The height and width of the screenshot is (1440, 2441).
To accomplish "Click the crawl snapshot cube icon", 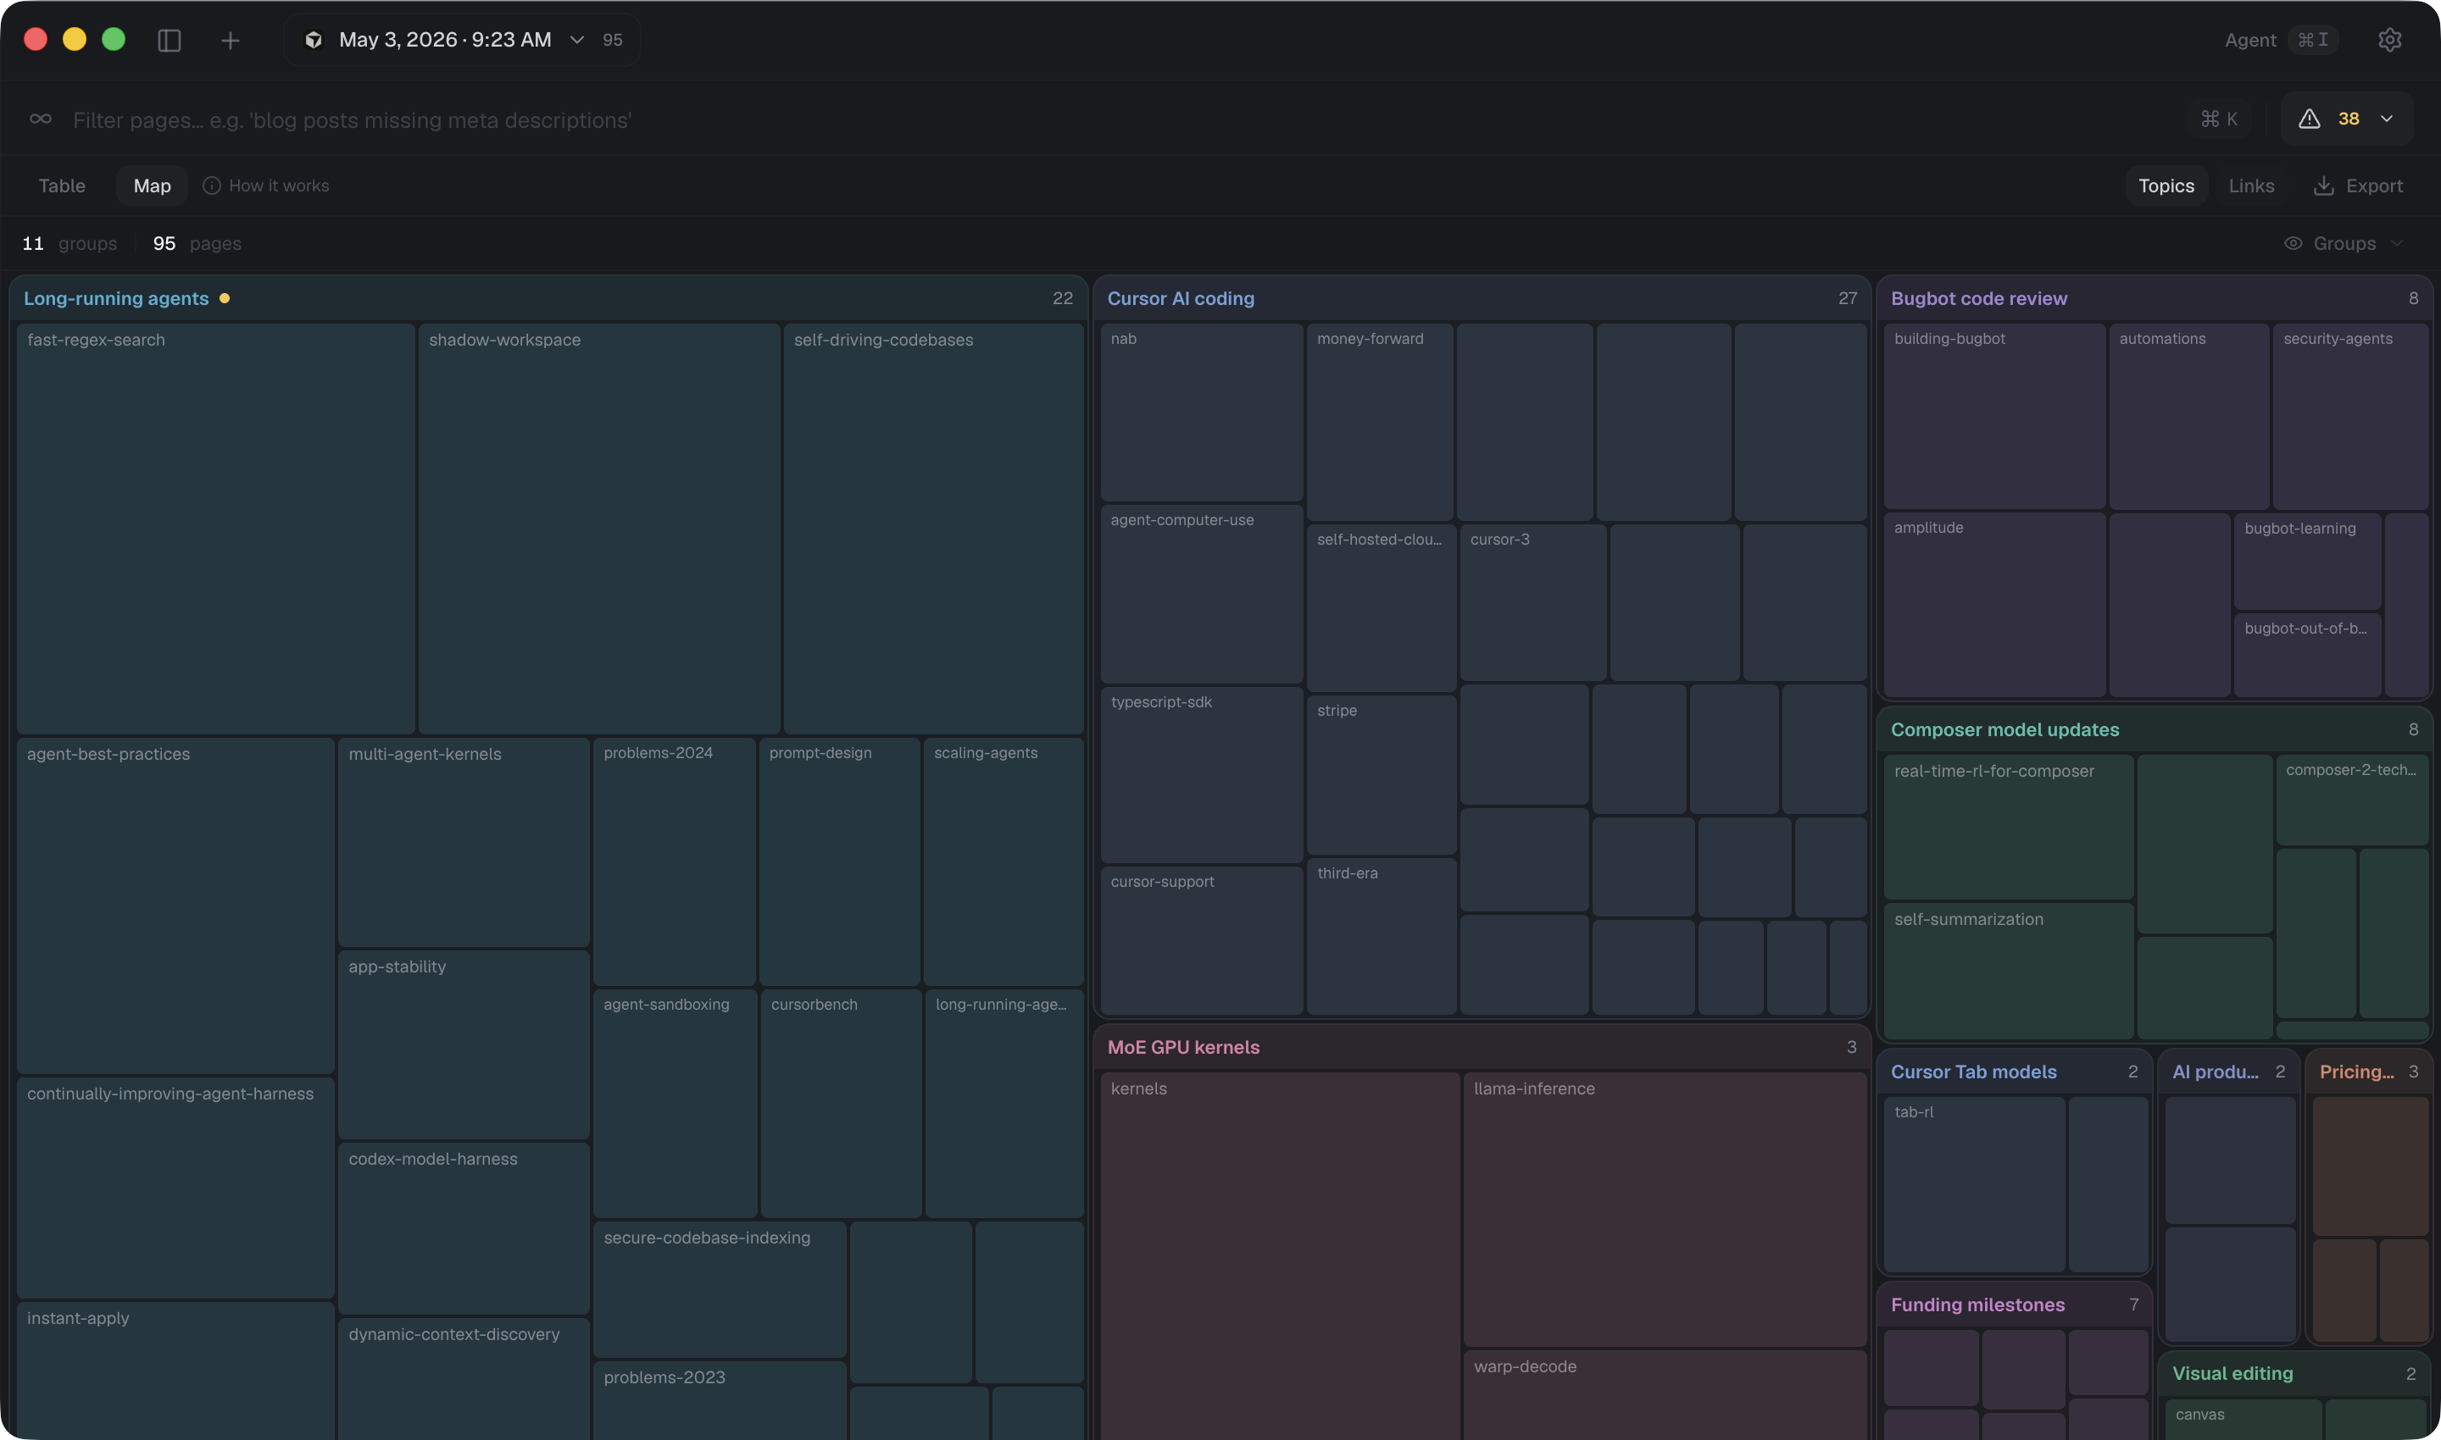I will 314,40.
